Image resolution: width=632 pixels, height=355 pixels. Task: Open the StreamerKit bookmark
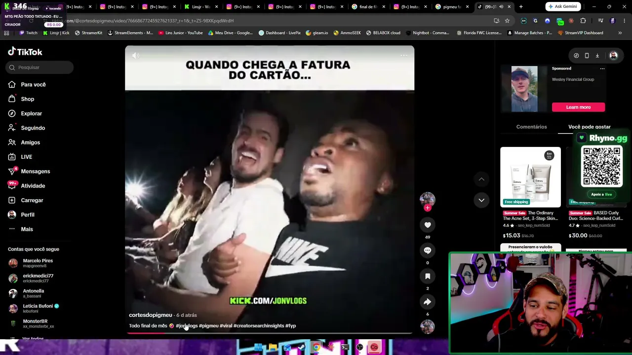click(88, 33)
